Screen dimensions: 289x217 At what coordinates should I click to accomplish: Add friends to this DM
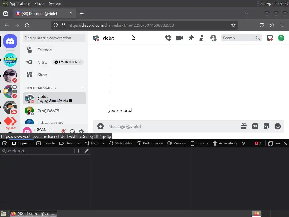point(202,38)
